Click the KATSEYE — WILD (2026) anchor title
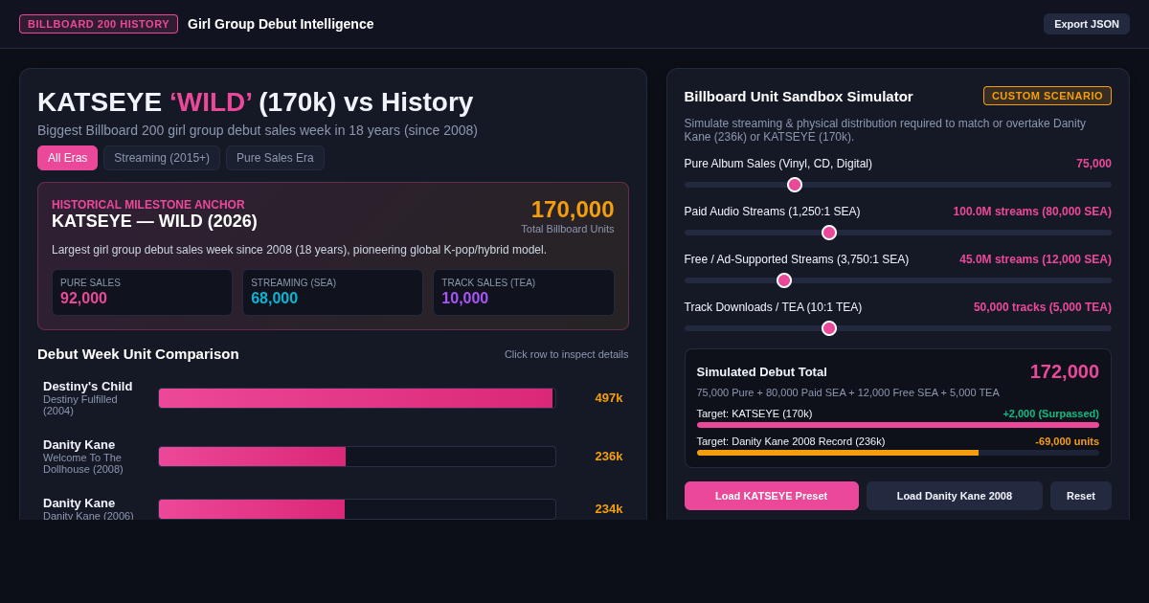 click(x=154, y=221)
